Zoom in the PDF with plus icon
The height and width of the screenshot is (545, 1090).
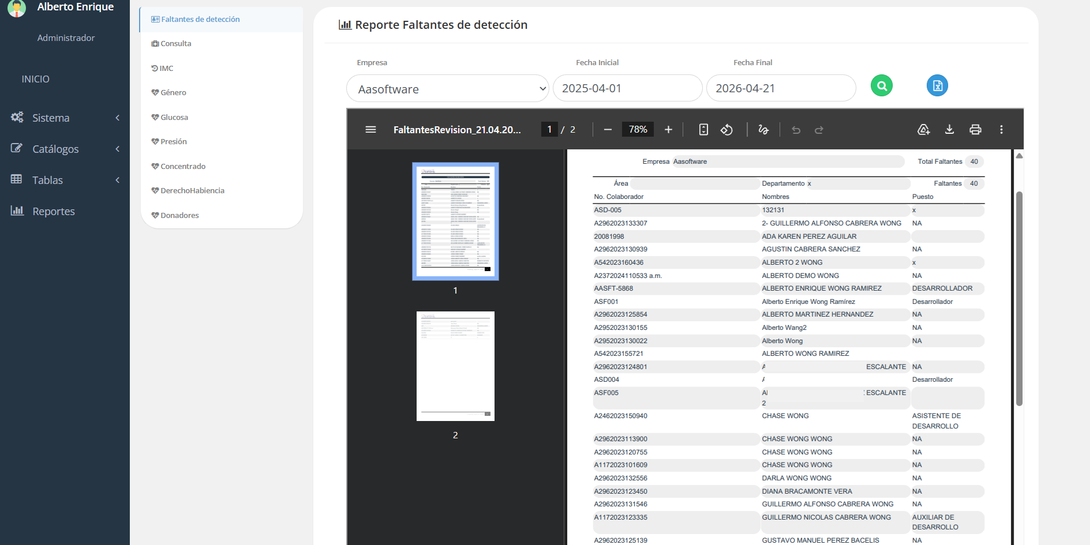click(668, 130)
